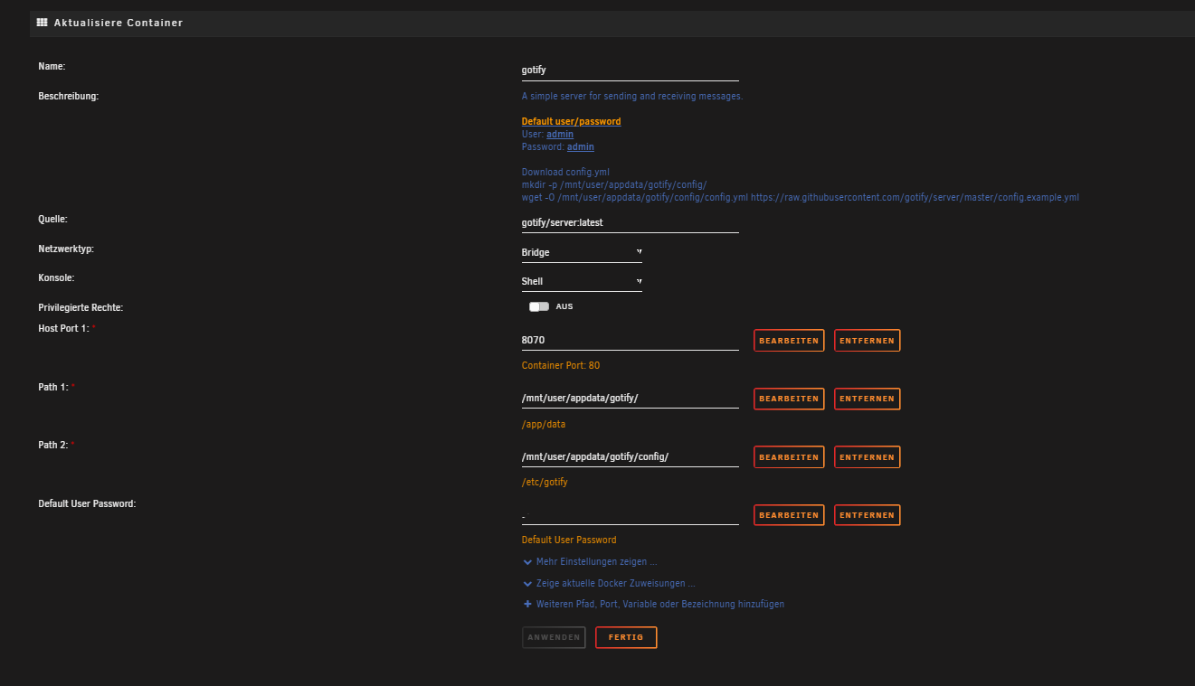Focus the Default User Password field
1195x686 pixels.
pos(631,514)
